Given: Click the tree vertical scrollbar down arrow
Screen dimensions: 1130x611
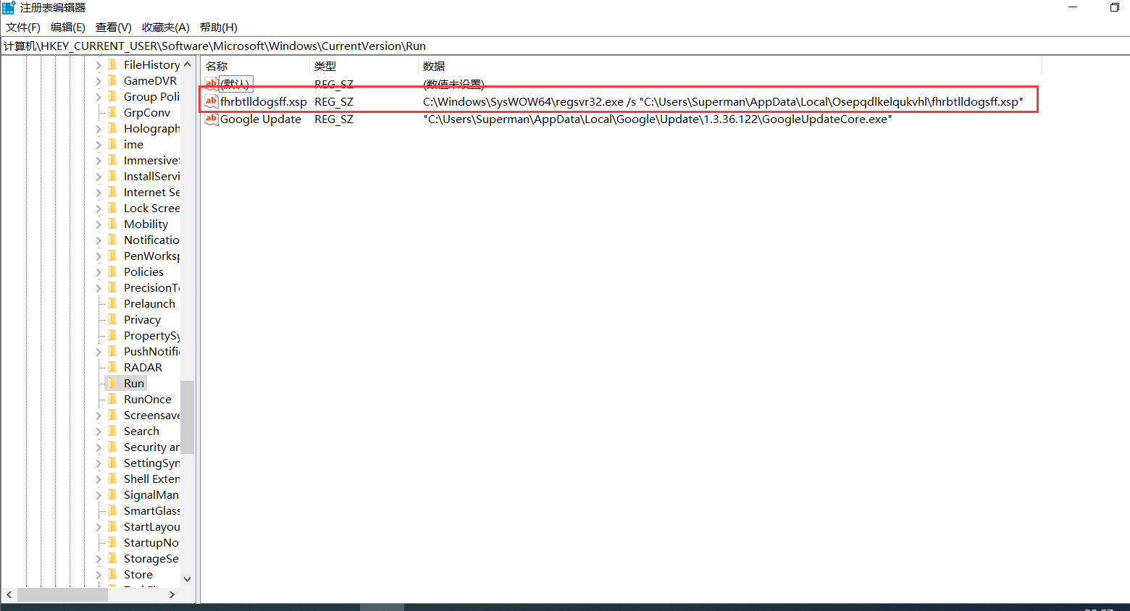Looking at the screenshot, I should (187, 578).
